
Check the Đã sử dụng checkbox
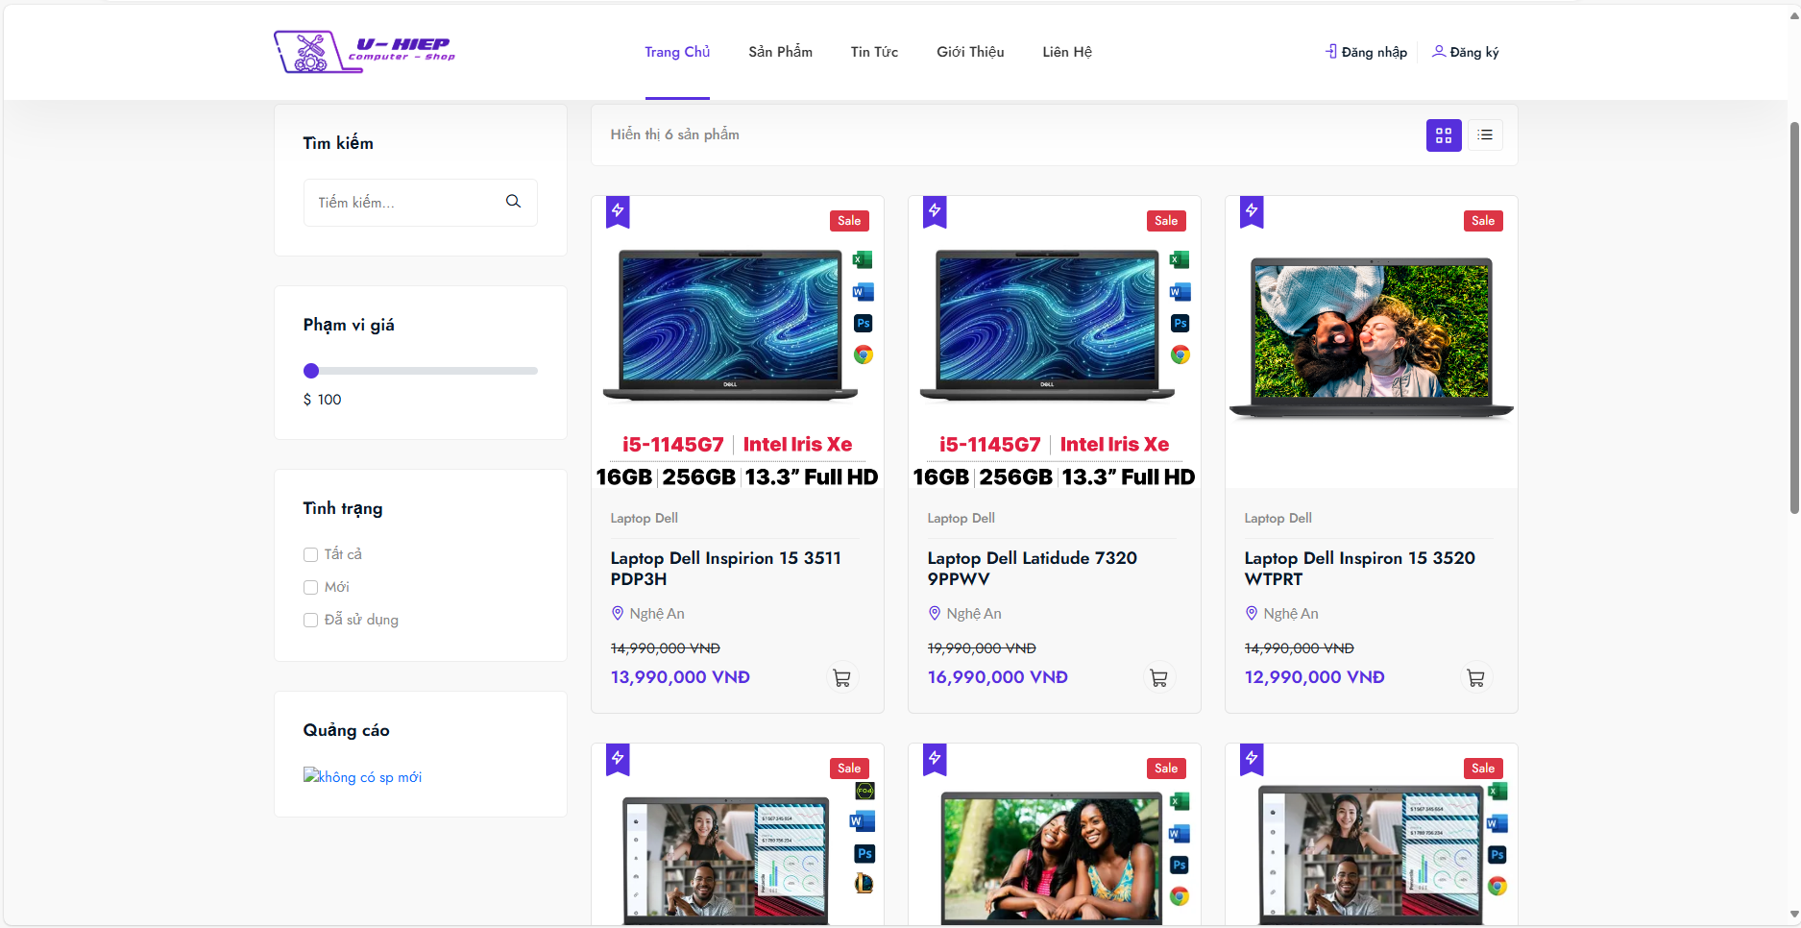pyautogui.click(x=310, y=620)
